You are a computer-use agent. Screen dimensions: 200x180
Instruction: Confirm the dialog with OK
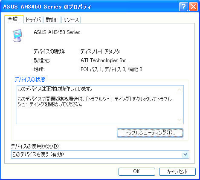click(136, 171)
